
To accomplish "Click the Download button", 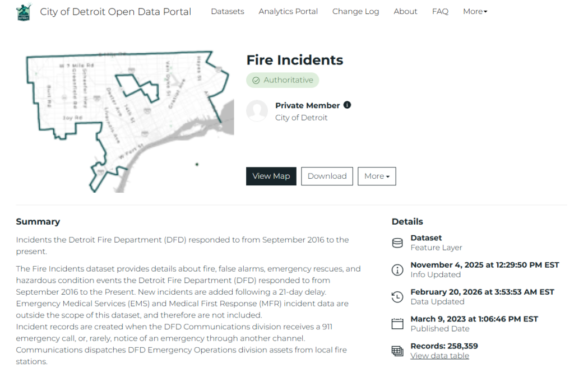I will [327, 176].
